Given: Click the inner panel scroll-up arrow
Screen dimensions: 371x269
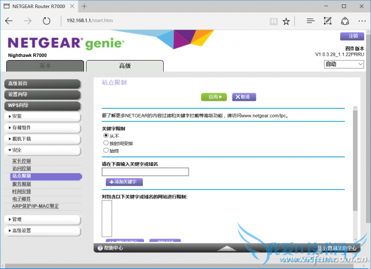Looking at the screenshot, I should tap(355, 108).
